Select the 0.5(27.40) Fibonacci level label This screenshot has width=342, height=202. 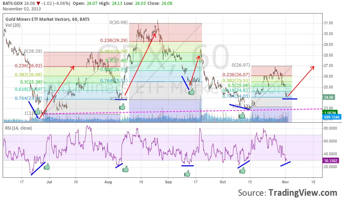point(116,61)
